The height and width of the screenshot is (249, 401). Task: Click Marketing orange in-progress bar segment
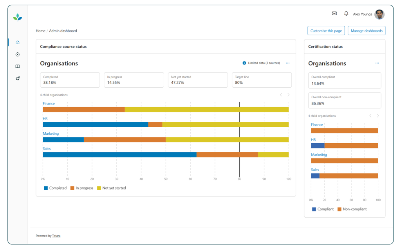[125, 140]
